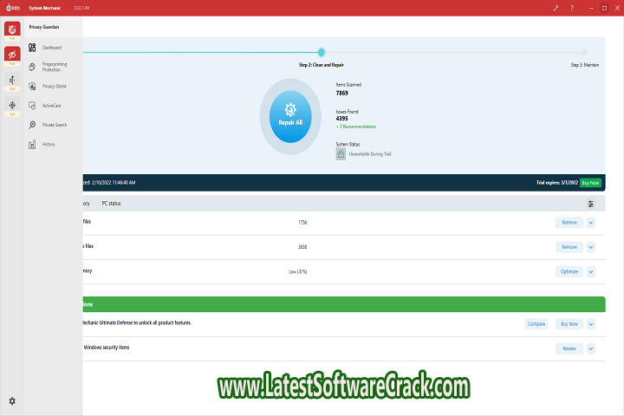Screen dimensions: 624x416
Task: Open the wrench tool icon in title bar
Action: (x=556, y=8)
